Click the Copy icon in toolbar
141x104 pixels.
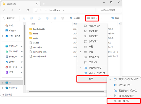tap(31, 18)
